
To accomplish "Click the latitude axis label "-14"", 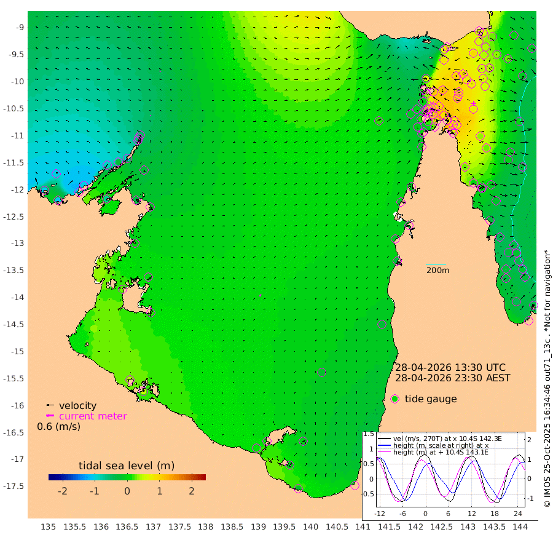I will (17, 298).
